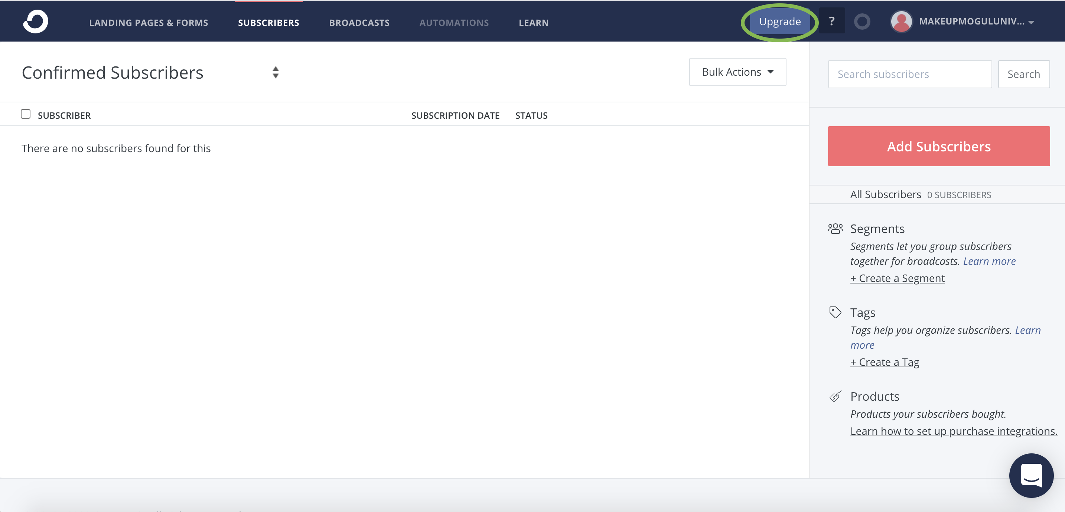The height and width of the screenshot is (512, 1065).
Task: Open the Bulk Actions dropdown
Action: [x=737, y=72]
